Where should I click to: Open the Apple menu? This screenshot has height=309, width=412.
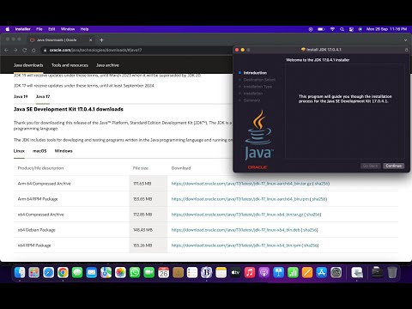[x=8, y=29]
